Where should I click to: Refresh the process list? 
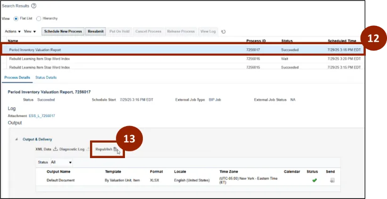223,32
